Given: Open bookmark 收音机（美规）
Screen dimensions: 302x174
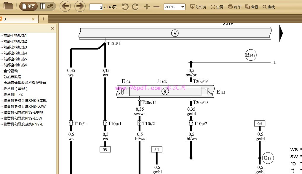Looking at the screenshot, I should click(x=16, y=89).
